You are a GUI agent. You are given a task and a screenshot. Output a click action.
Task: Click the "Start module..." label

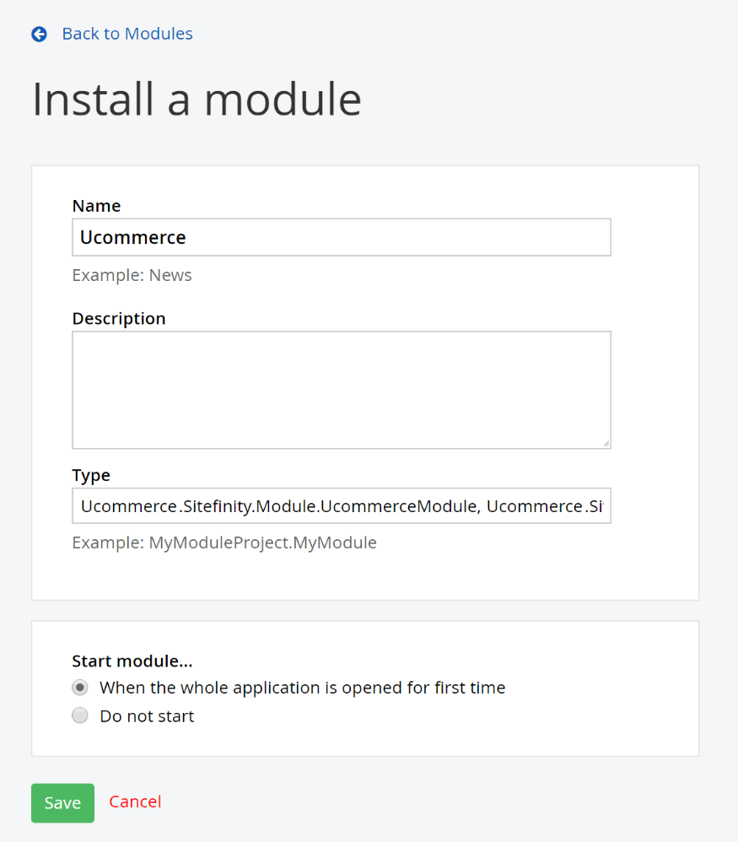pos(132,661)
